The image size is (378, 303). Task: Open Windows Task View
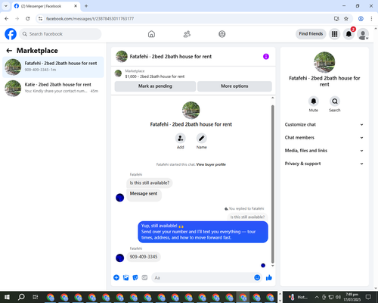[36, 297]
